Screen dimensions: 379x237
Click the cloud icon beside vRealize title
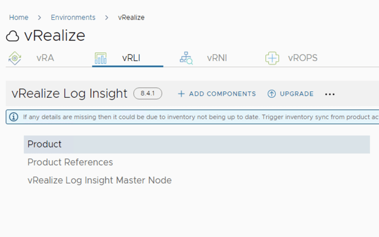click(13, 36)
